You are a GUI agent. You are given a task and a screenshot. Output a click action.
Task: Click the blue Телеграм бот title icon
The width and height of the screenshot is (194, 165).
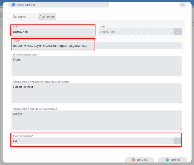tap(13, 5)
